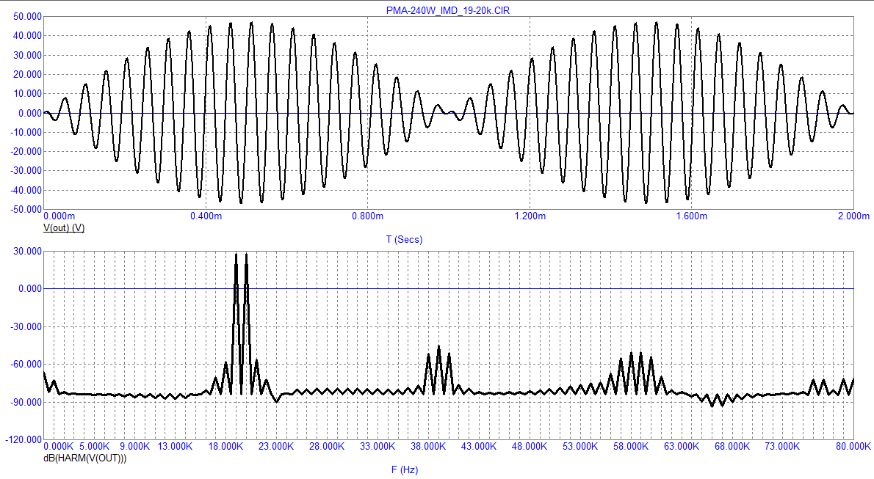The image size is (874, 479).
Task: Click the -90.000 dB axis value
Action: [26, 402]
